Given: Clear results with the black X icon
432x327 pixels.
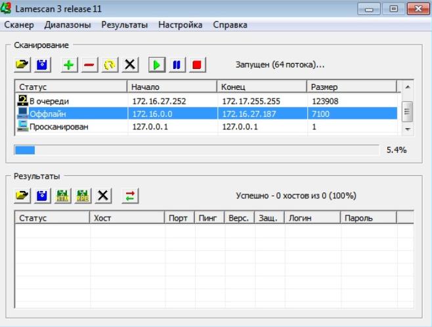Looking at the screenshot, I should pos(103,196).
